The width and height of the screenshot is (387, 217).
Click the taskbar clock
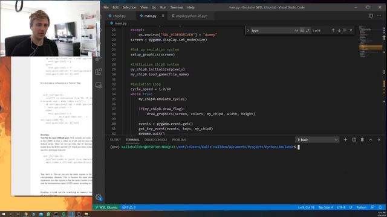pos(382,214)
